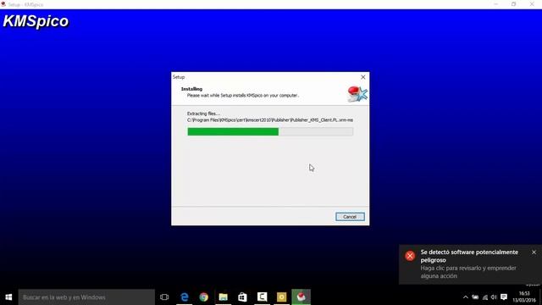This screenshot has width=542, height=305.
Task: Open File Explorer from the taskbar
Action: (x=224, y=297)
